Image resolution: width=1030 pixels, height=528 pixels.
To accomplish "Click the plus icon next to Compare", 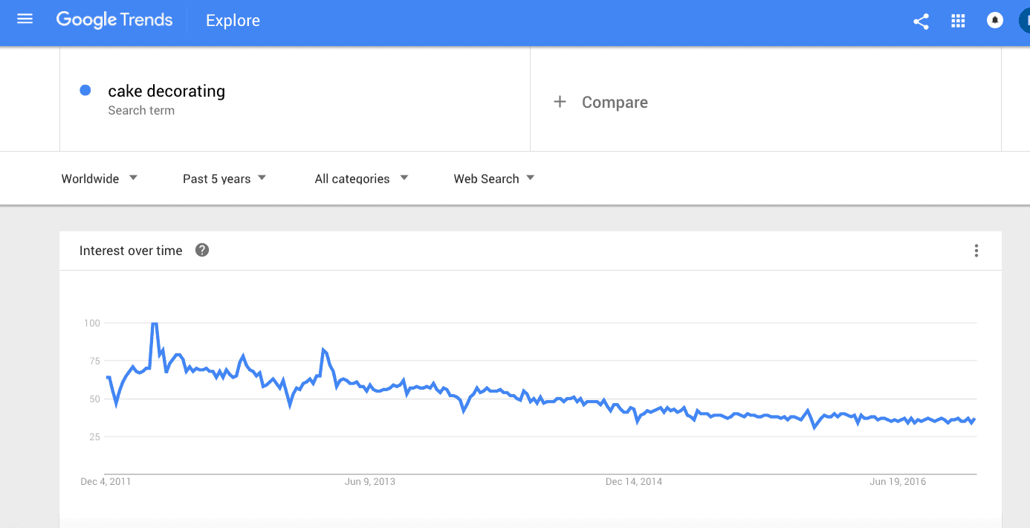I will pos(560,102).
